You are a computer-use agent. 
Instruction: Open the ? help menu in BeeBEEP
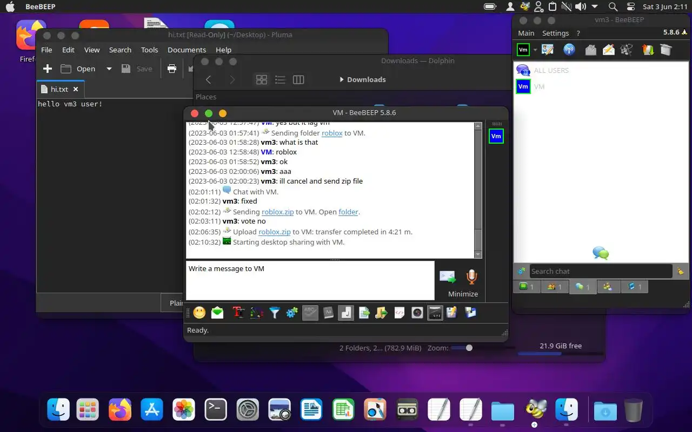pyautogui.click(x=578, y=33)
